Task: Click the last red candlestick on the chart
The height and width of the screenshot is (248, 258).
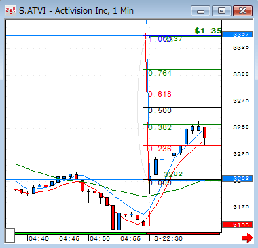Action: point(205,133)
